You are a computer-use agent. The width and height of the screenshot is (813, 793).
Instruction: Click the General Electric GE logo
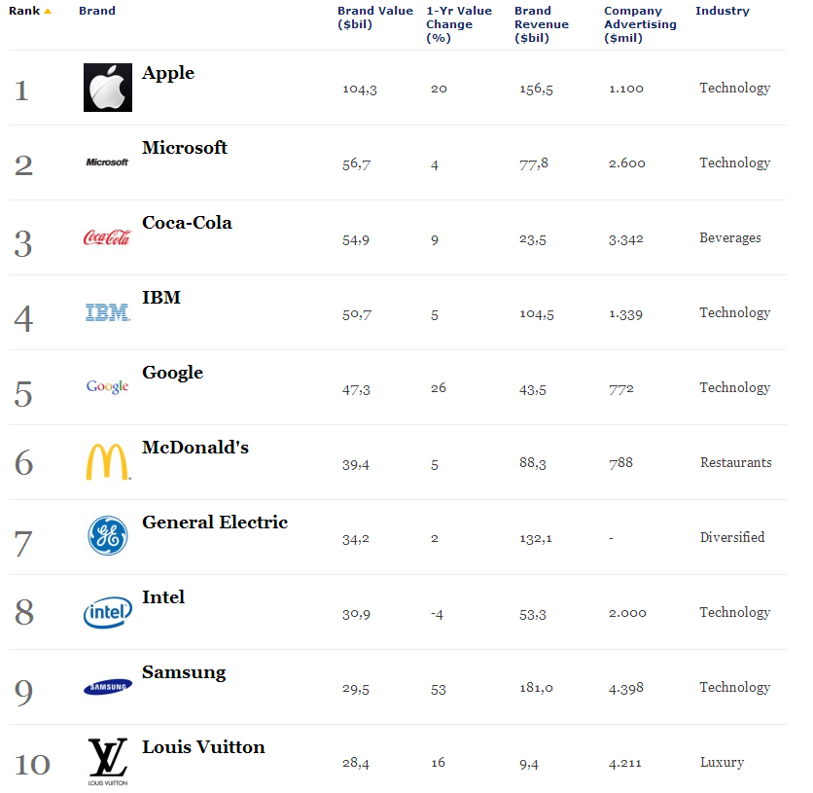[108, 536]
